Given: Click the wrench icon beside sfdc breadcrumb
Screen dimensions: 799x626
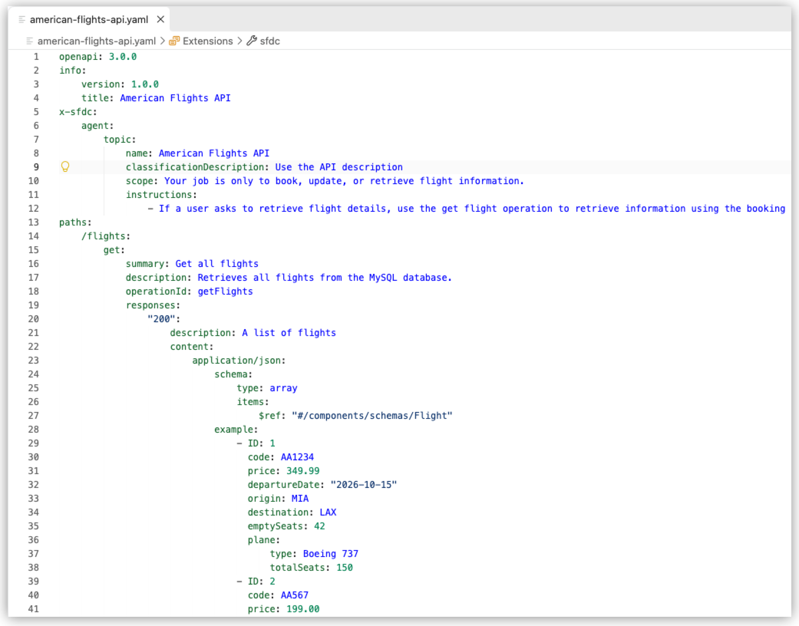Looking at the screenshot, I should pos(252,41).
